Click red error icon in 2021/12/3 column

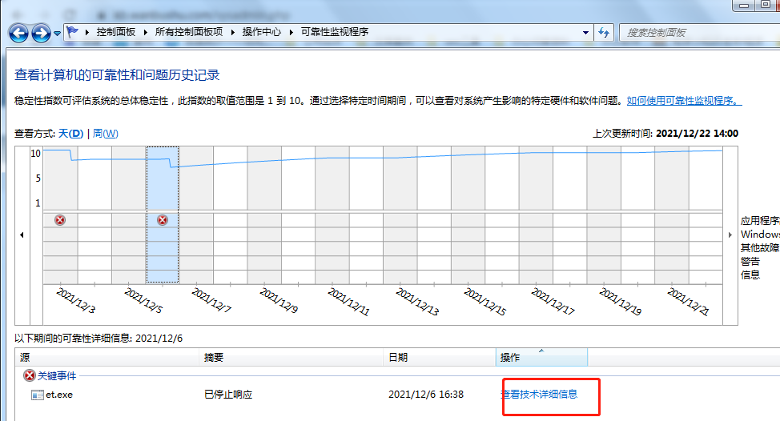pos(60,219)
